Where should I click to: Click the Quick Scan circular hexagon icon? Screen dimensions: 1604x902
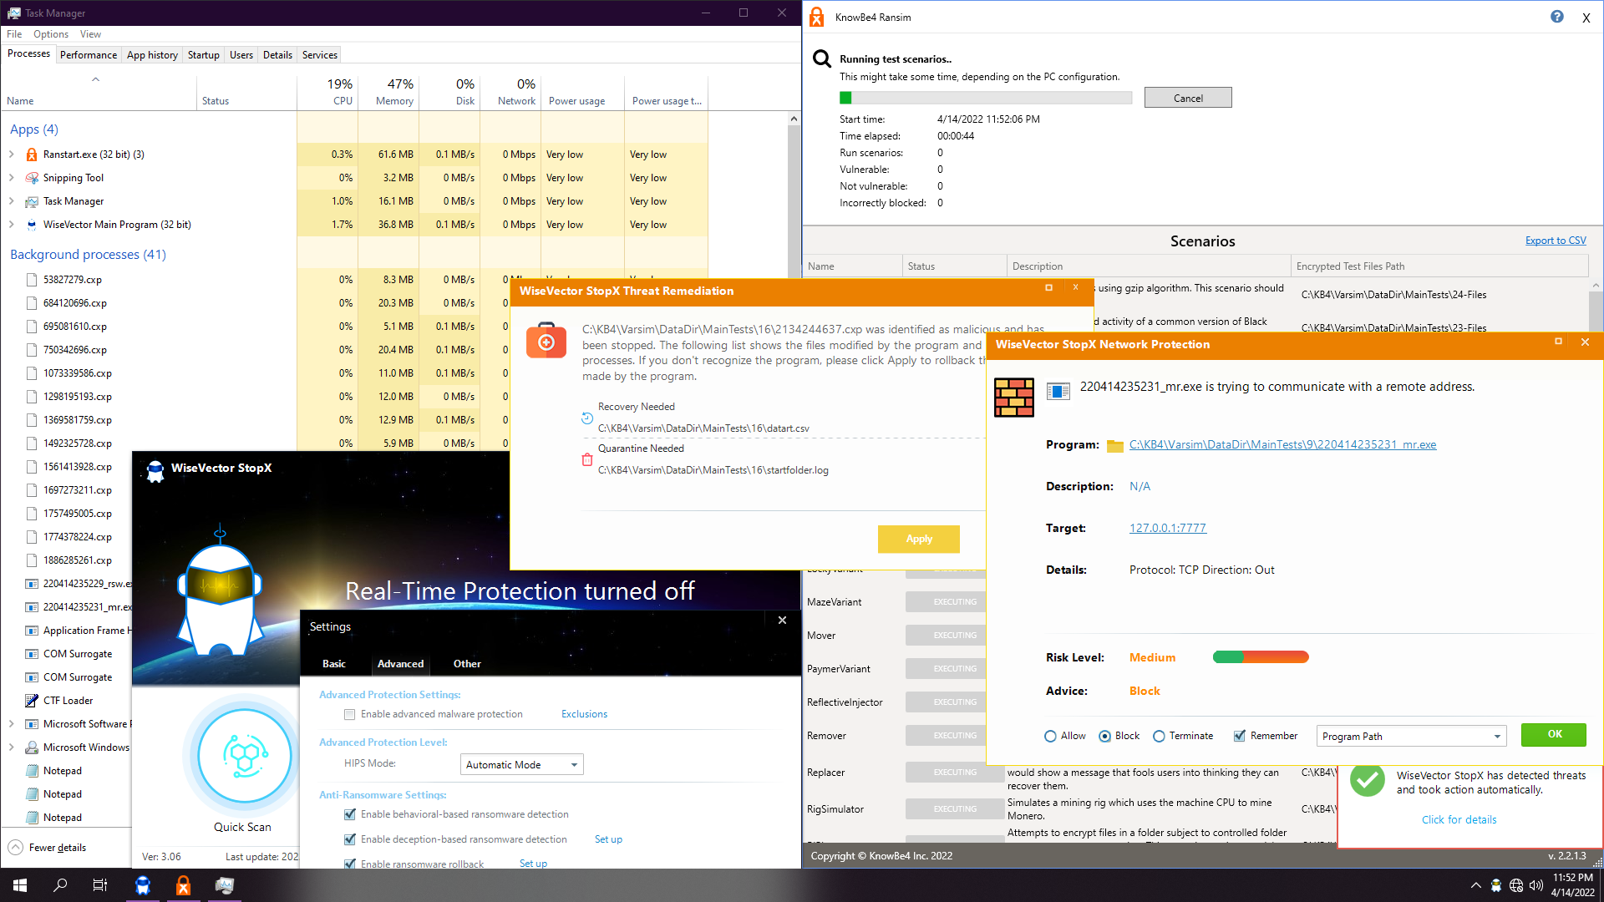tap(245, 756)
